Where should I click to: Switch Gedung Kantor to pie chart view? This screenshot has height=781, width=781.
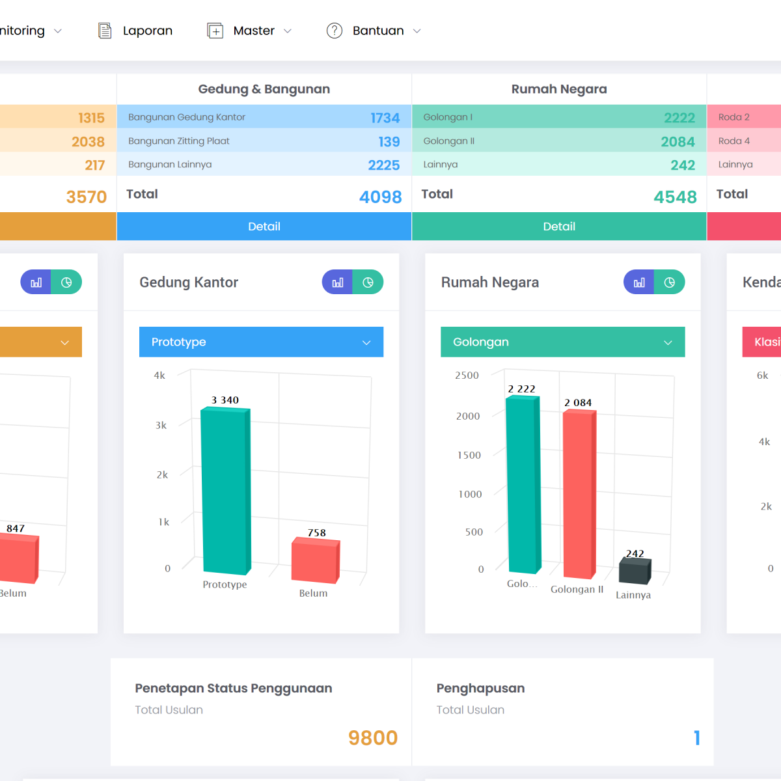pyautogui.click(x=368, y=282)
